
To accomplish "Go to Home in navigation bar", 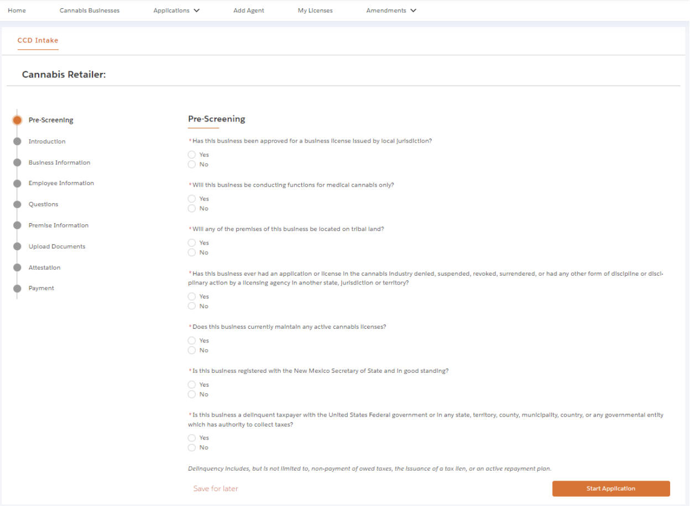I will tap(17, 10).
